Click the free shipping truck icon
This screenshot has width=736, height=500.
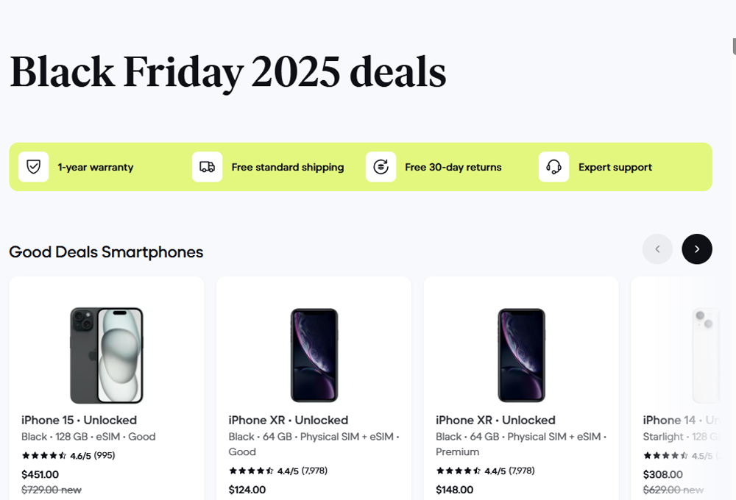[207, 167]
